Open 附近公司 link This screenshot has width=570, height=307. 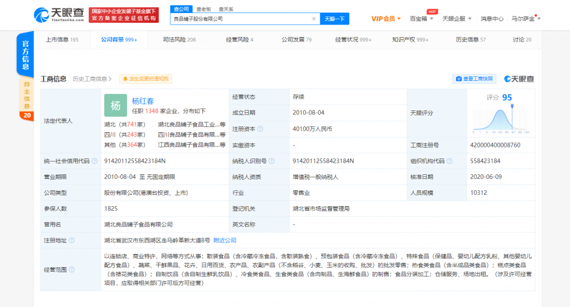pos(225,240)
